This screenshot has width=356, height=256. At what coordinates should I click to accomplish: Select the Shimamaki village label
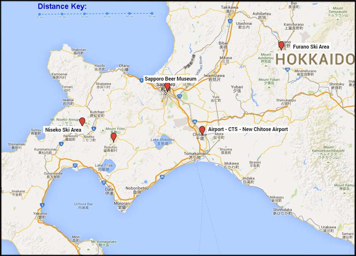tap(17, 146)
